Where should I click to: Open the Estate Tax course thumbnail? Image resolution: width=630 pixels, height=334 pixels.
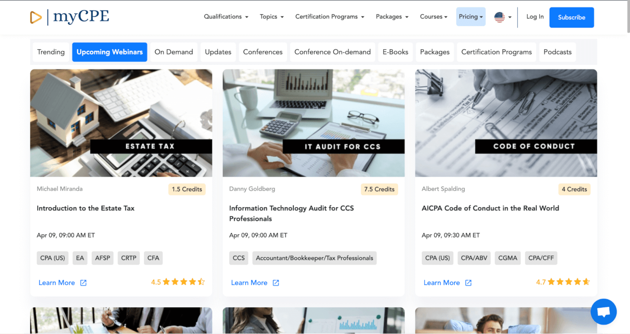[x=121, y=123]
